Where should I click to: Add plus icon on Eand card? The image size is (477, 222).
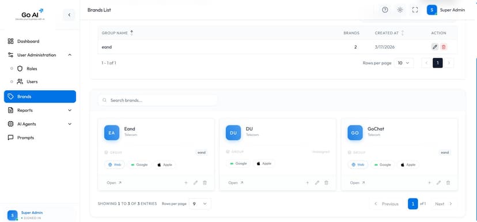pos(186,182)
